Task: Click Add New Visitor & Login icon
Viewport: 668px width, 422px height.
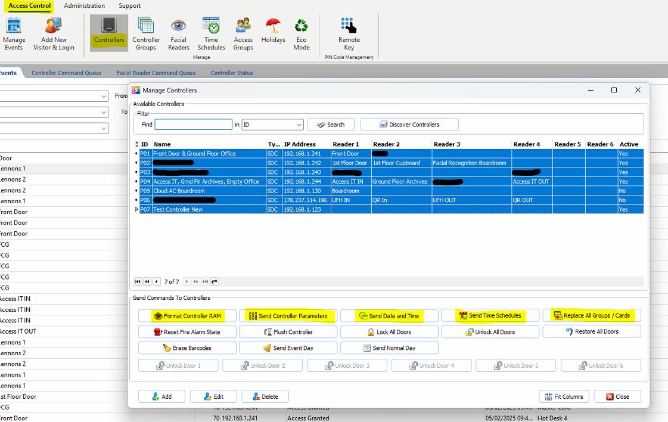Action: [x=54, y=34]
